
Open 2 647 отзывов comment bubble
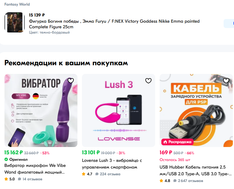pyautogui.click(x=175, y=181)
